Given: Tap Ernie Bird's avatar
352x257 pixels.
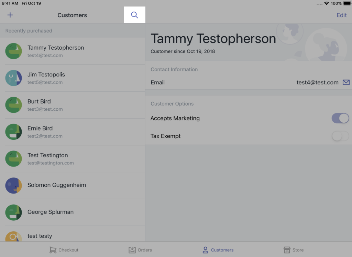Looking at the screenshot, I should tap(13, 132).
